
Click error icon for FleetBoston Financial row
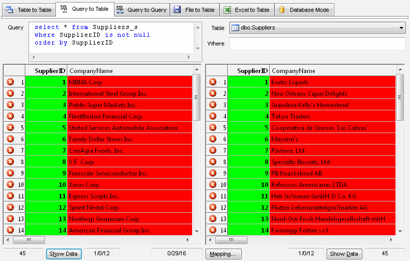pos(10,116)
